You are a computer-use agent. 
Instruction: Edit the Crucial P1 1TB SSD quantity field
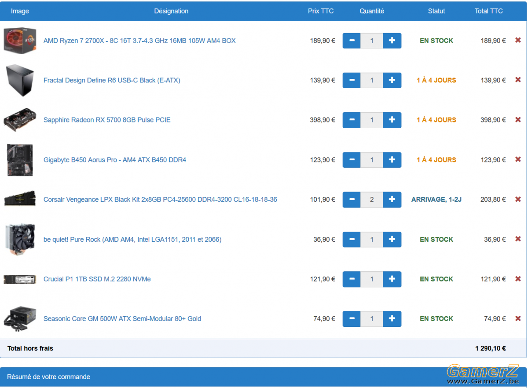click(x=372, y=279)
